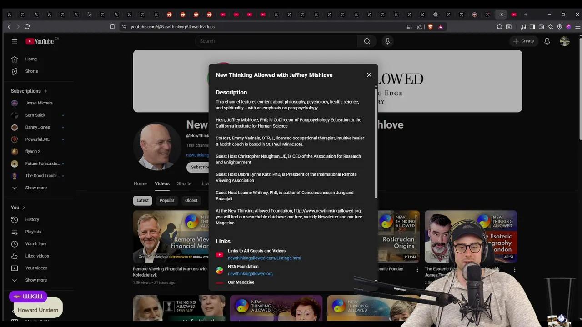
Task: Click Links to All Guests and Videos
Action: [x=256, y=251]
